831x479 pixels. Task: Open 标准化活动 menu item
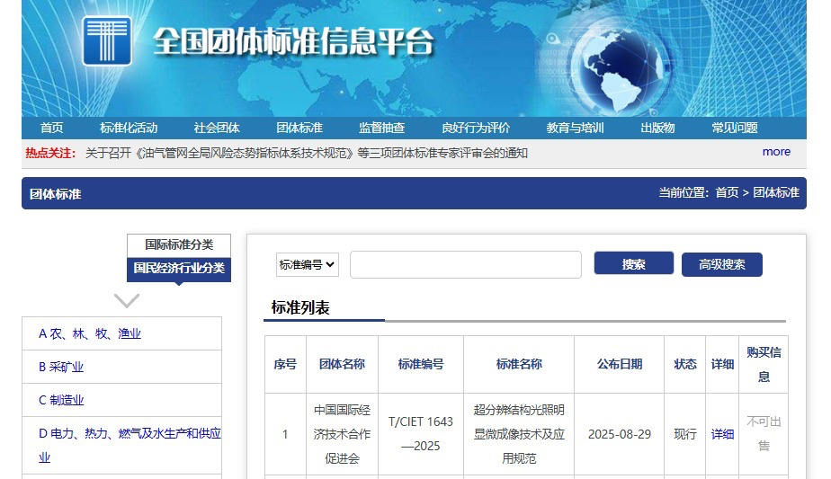pyautogui.click(x=129, y=128)
